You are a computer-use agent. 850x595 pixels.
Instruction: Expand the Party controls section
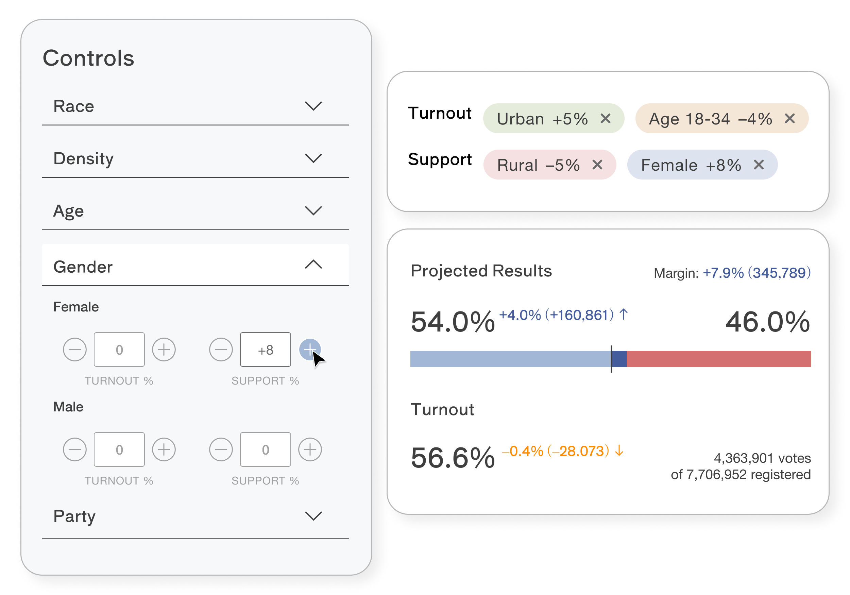(x=313, y=516)
